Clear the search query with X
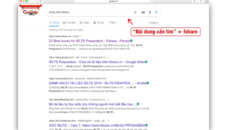228x130 pixels. 135,12
